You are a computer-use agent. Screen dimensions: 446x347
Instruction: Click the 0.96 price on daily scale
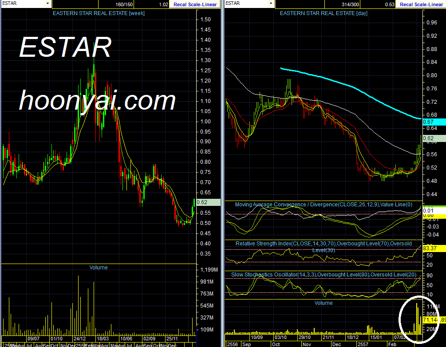(432, 23)
